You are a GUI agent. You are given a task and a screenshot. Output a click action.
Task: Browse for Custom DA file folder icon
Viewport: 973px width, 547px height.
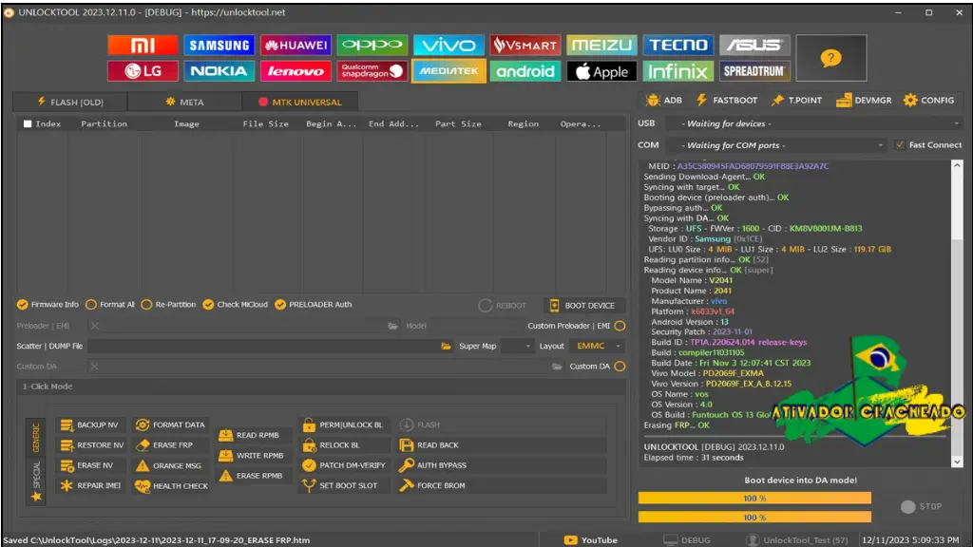(x=557, y=367)
